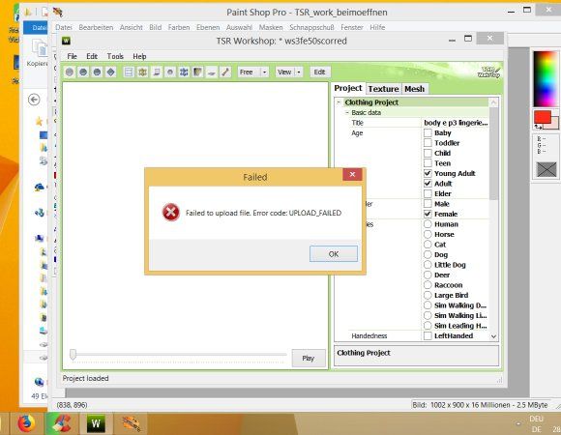Click the down arrow of the properties scrollbar

click(493, 336)
